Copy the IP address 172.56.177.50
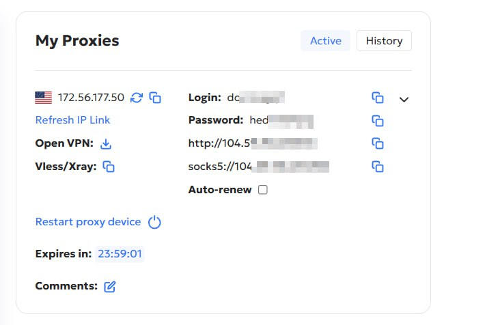This screenshot has width=485, height=325. tap(155, 98)
